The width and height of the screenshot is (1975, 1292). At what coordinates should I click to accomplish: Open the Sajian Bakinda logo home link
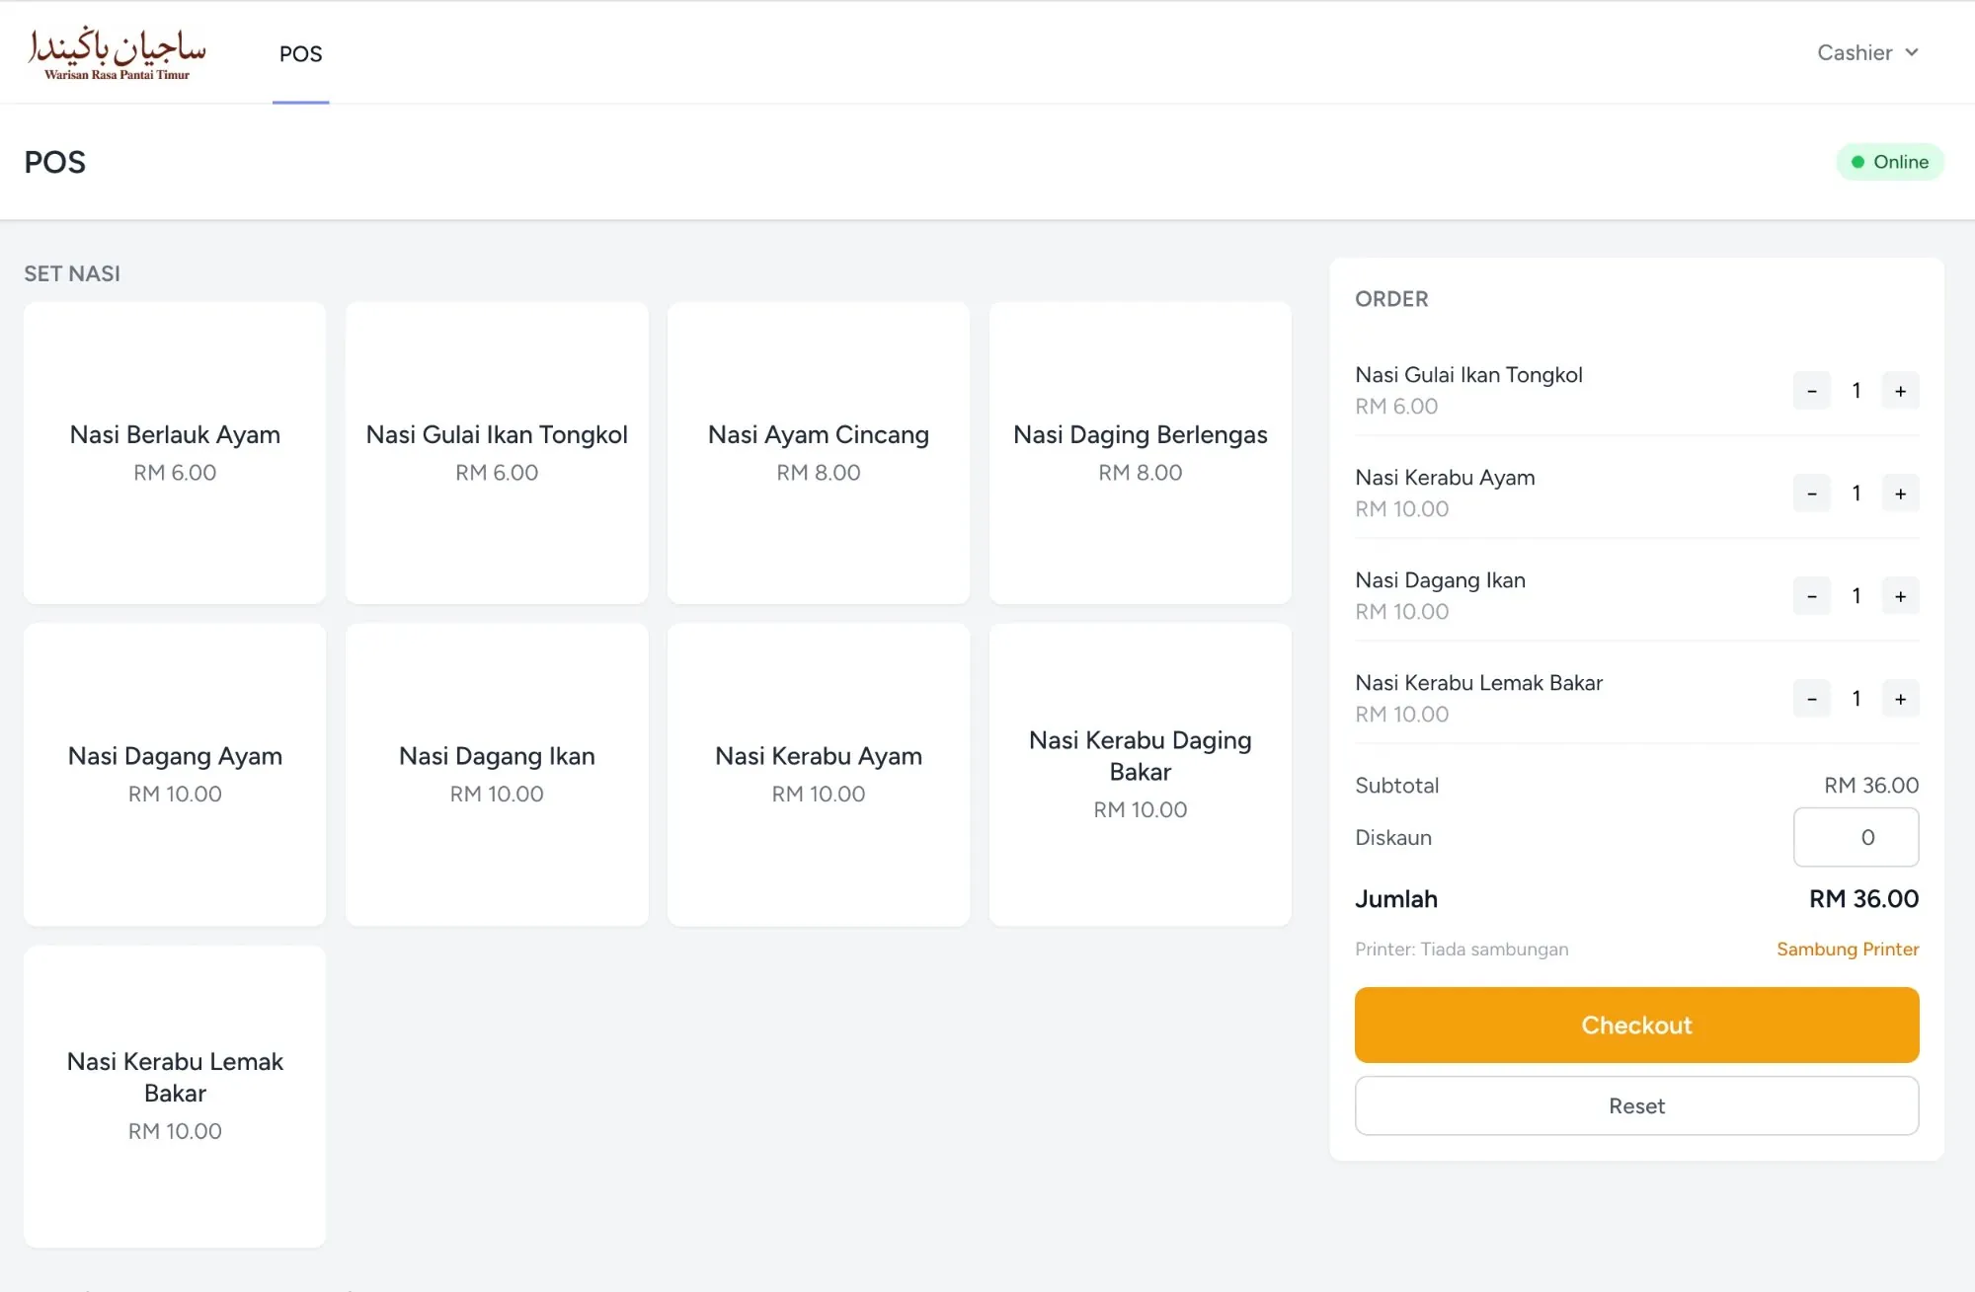(x=118, y=53)
